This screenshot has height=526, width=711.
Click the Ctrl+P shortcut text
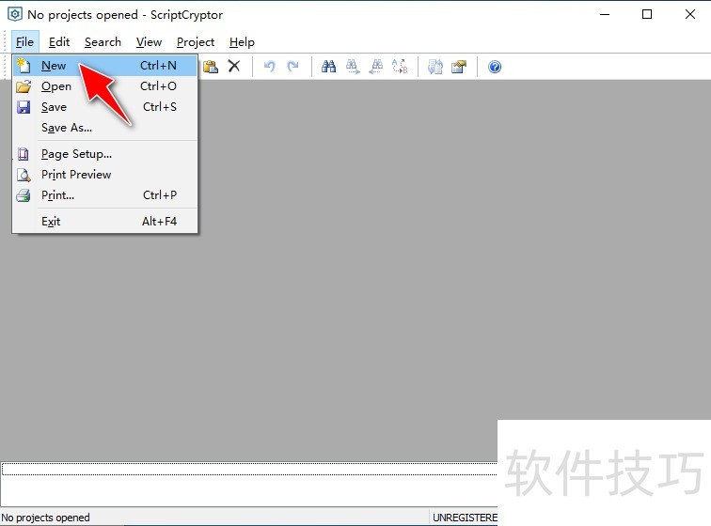coord(160,195)
